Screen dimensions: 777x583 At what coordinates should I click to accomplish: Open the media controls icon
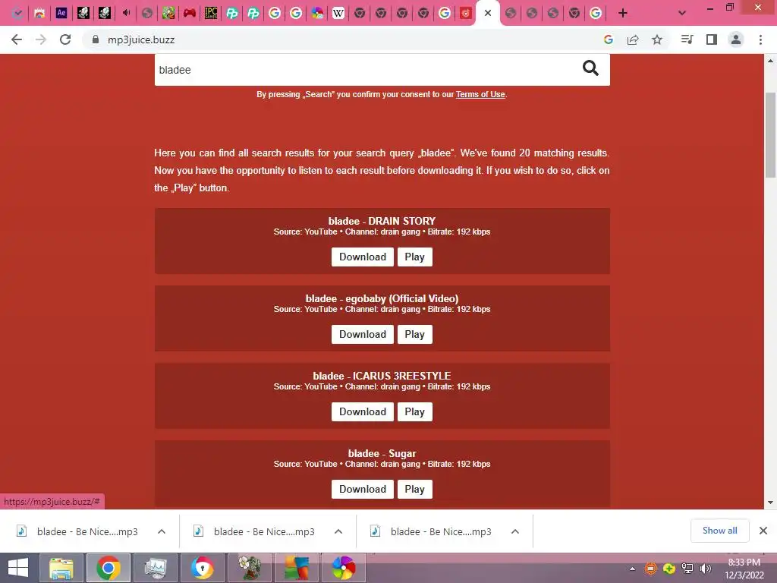(687, 39)
